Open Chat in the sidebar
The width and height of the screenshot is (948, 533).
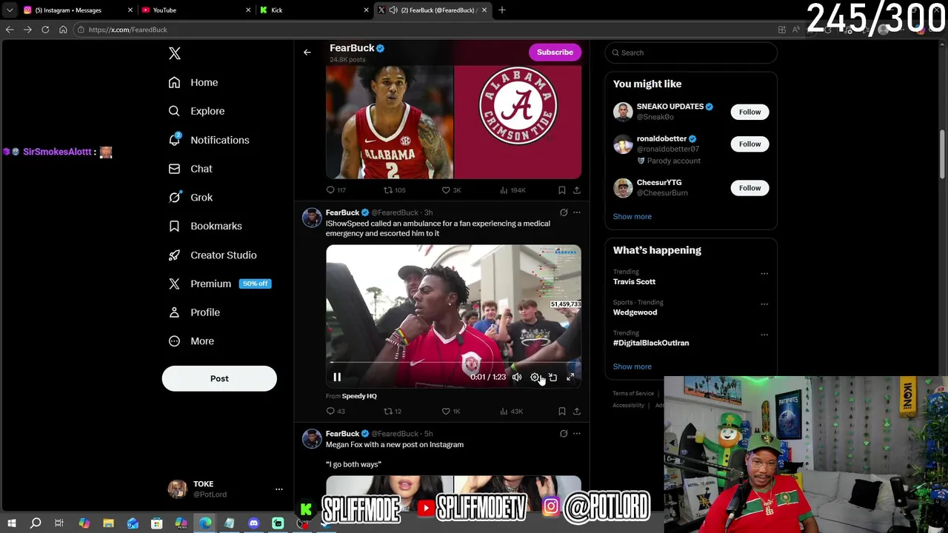(x=190, y=169)
